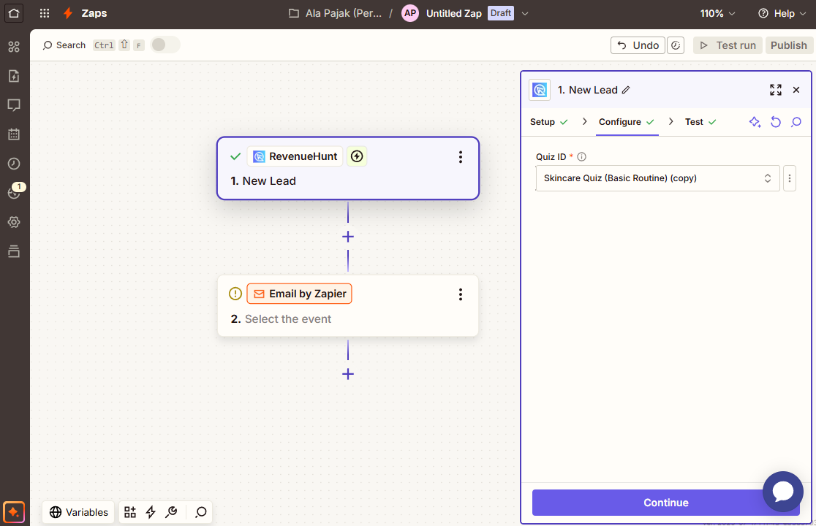The height and width of the screenshot is (526, 816).
Task: Open the Zapier home icon
Action: point(14,13)
